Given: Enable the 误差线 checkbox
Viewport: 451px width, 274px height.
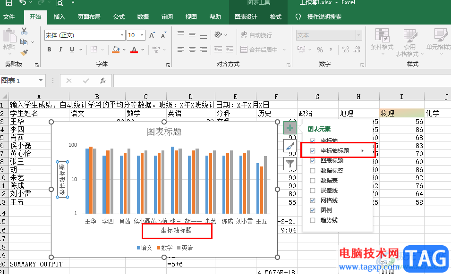Looking at the screenshot, I should coord(313,191).
